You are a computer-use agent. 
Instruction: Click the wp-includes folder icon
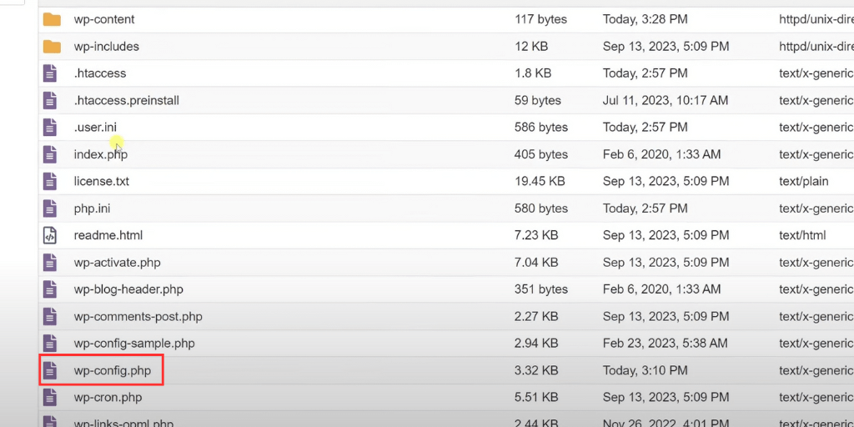(x=52, y=47)
